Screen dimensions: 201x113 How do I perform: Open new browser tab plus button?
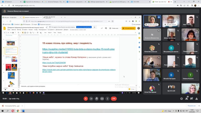[175, 2]
